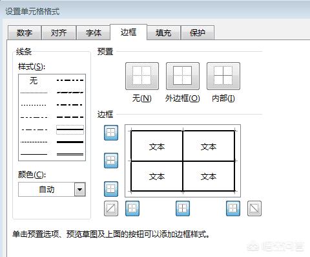Choose the medium dash-dot line style
The width and height of the screenshot is (310, 257).
coord(70,105)
